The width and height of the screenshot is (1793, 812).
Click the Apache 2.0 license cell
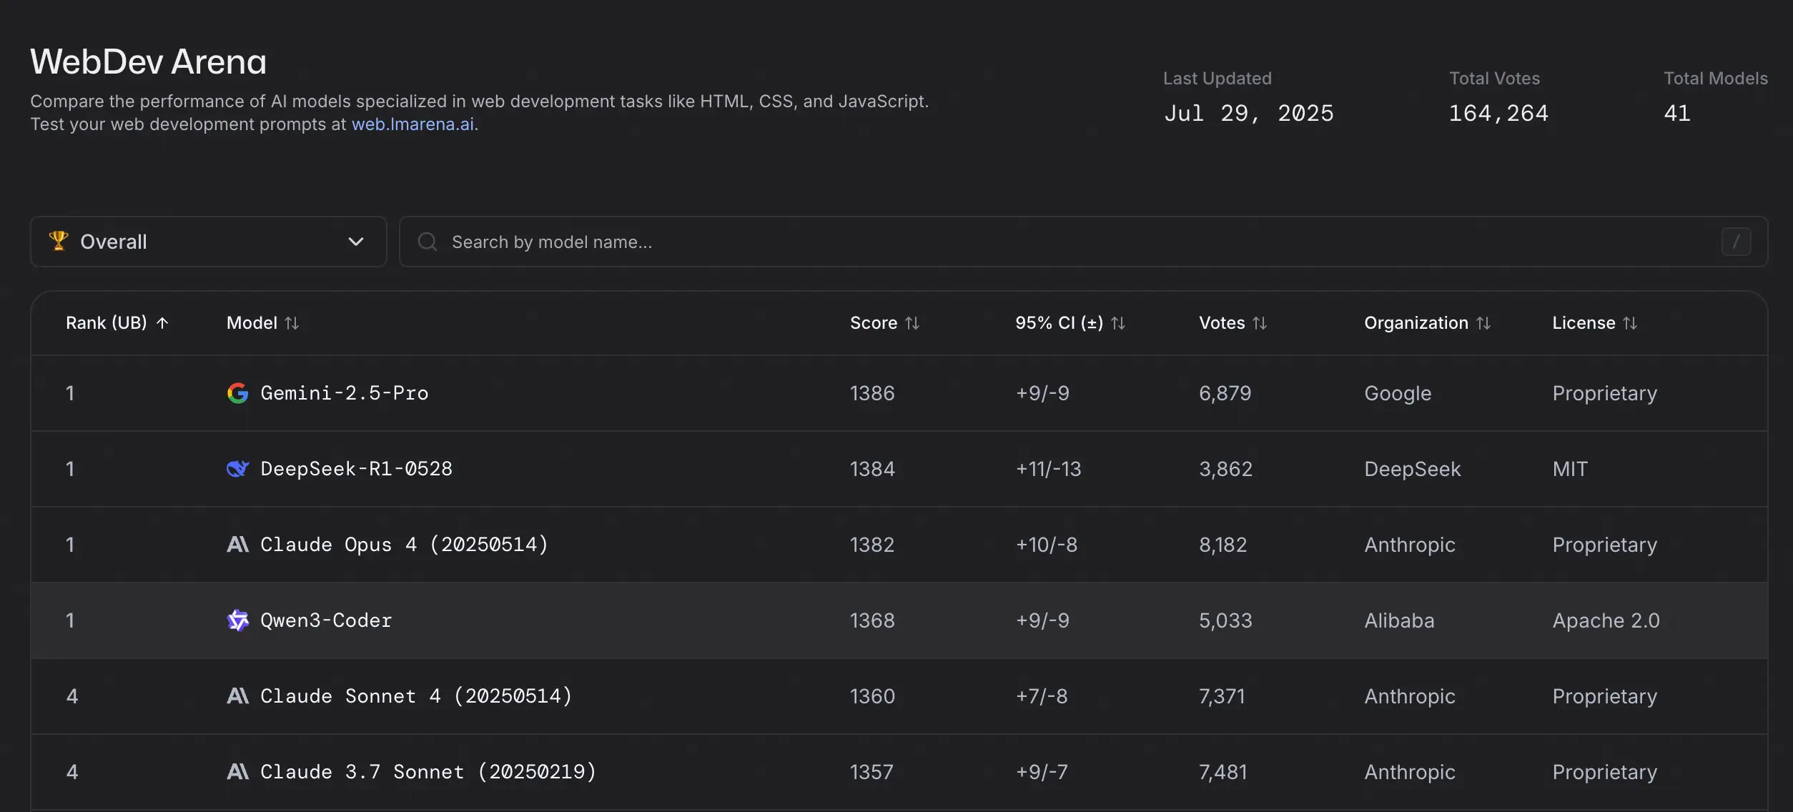pos(1606,620)
